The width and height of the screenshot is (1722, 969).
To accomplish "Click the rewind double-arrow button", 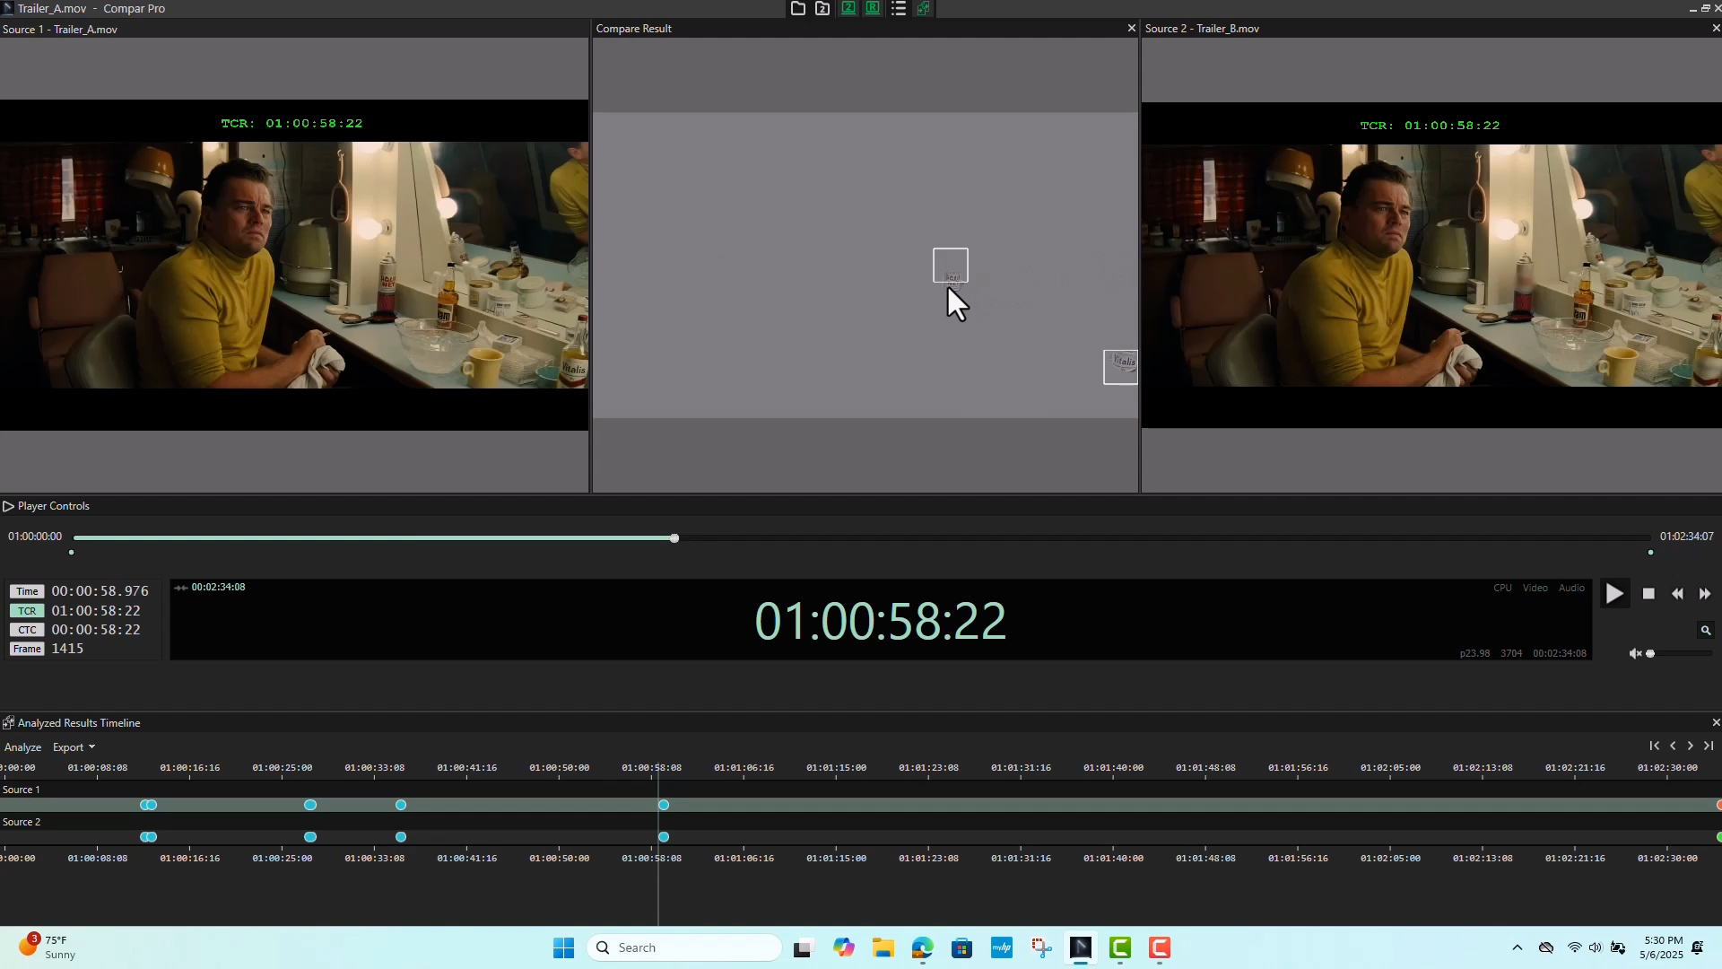I will (x=1677, y=594).
